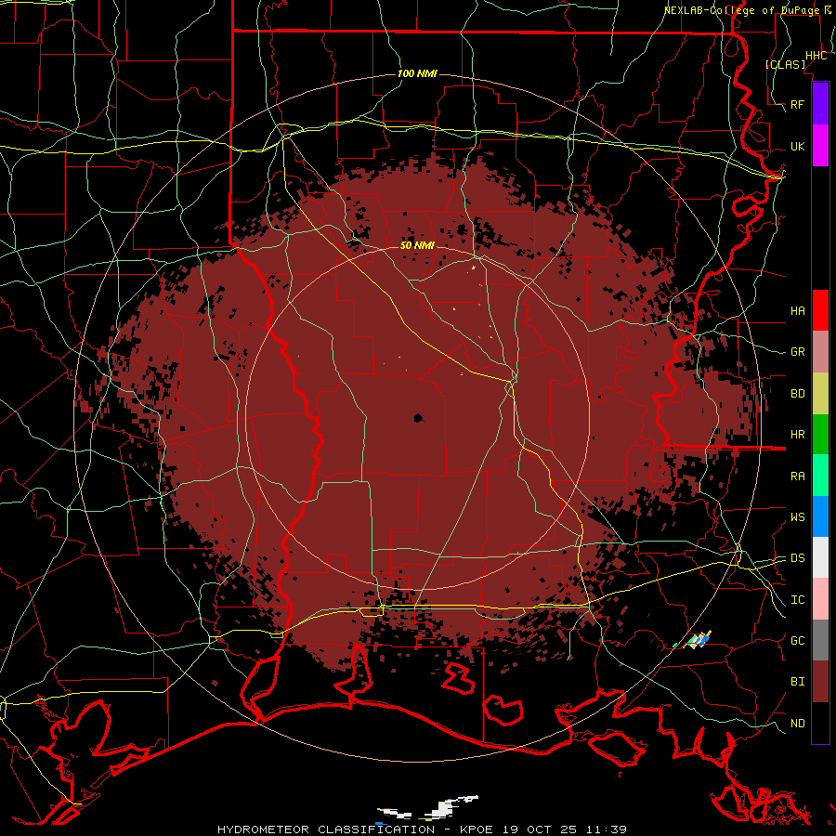Click the '100 NMI' range ring label
836x836 pixels.
417,73
